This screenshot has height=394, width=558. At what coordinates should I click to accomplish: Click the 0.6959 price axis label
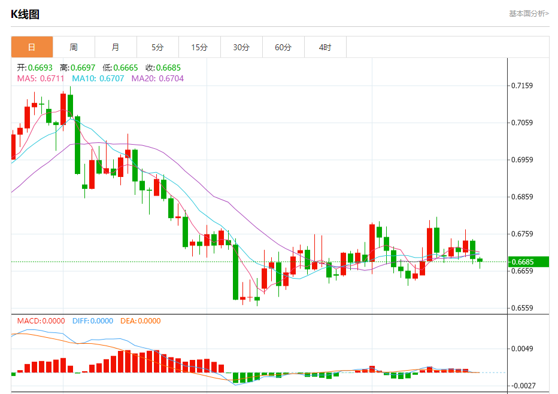click(522, 160)
